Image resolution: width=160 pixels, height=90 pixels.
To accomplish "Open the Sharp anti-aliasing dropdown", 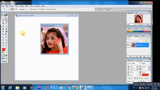I will click(149, 81).
